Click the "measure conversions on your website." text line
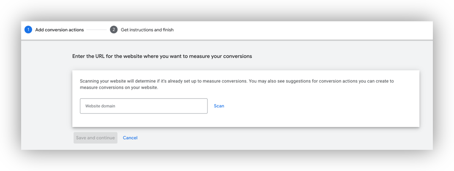 [119, 88]
